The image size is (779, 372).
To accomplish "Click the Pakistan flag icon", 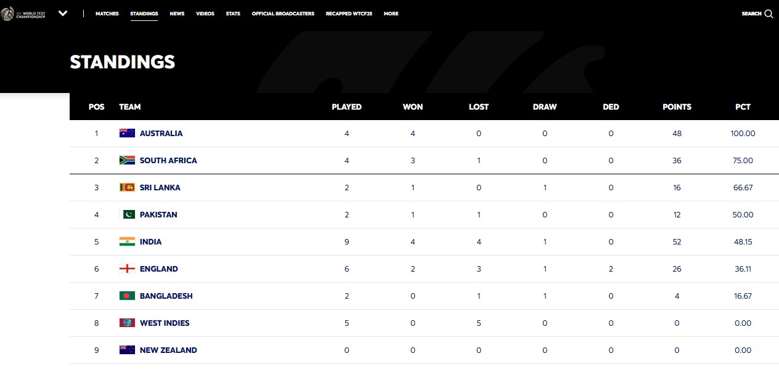I will click(127, 214).
